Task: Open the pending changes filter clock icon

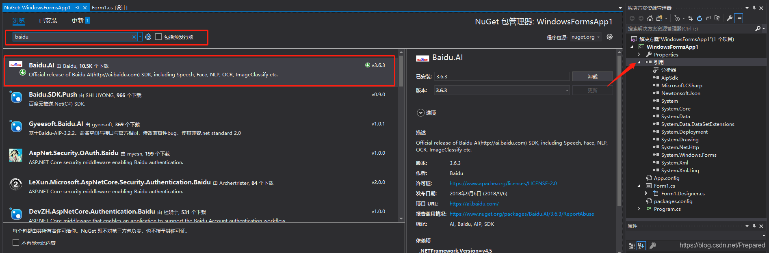Action: (x=677, y=18)
